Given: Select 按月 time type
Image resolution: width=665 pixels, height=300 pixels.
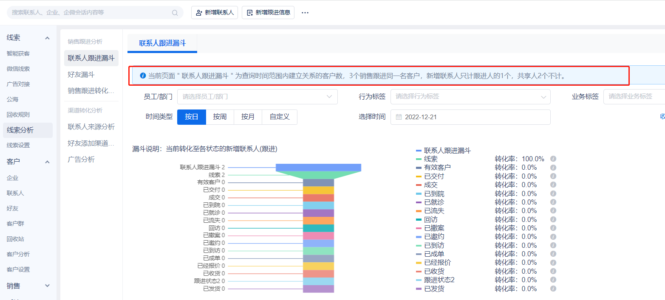Looking at the screenshot, I should coord(248,117).
